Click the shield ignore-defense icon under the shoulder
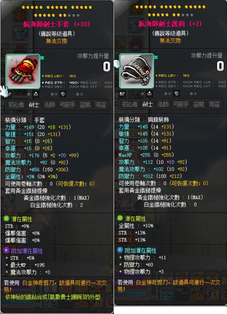227x314 pixels. point(177,94)
